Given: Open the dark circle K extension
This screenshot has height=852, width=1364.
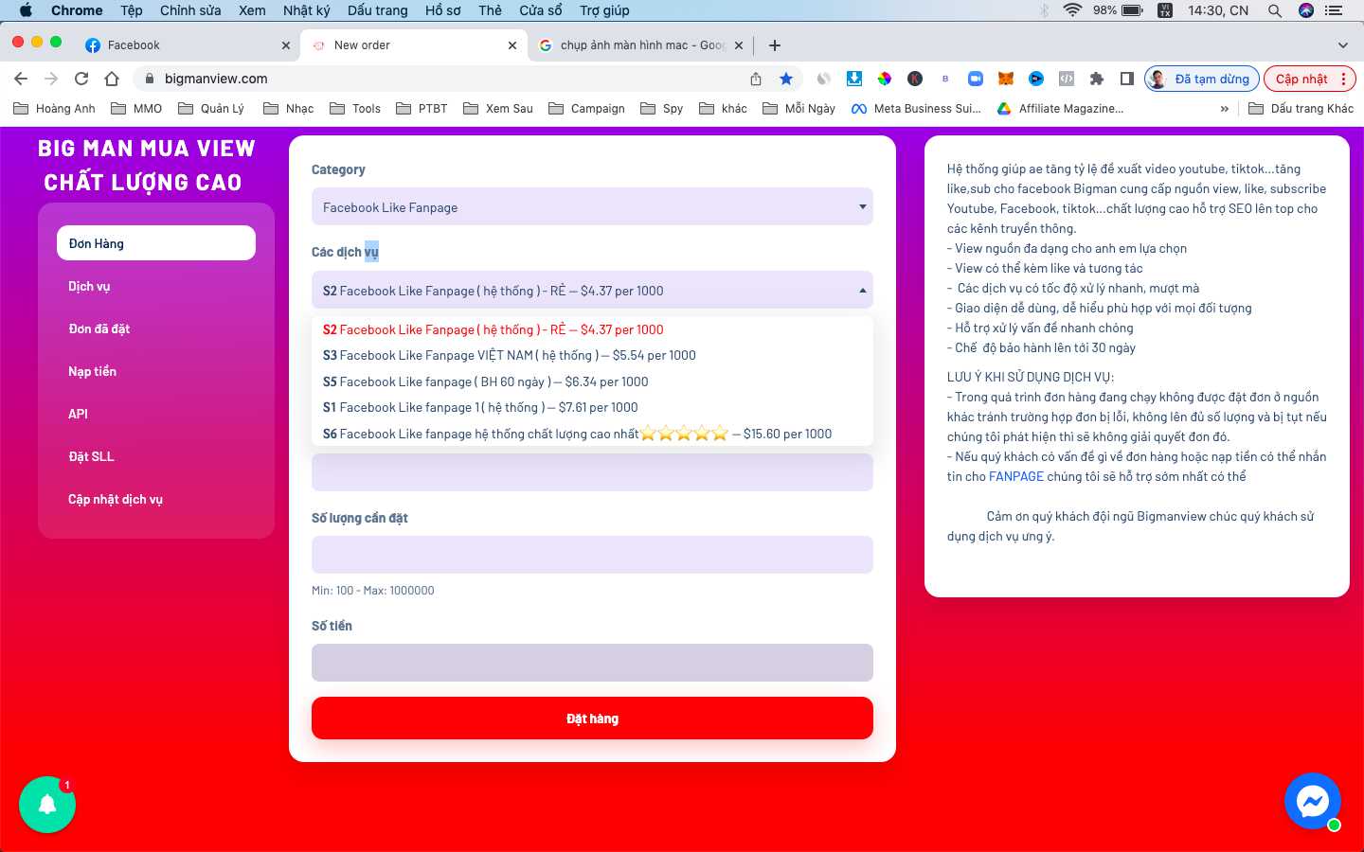Looking at the screenshot, I should coord(915,79).
